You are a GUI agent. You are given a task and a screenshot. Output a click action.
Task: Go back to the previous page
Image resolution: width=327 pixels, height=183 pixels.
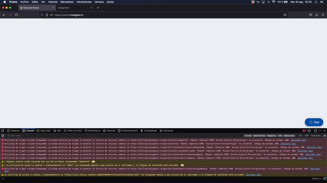click(x=4, y=15)
